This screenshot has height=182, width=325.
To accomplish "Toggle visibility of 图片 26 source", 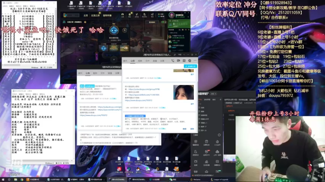I will tap(199, 130).
